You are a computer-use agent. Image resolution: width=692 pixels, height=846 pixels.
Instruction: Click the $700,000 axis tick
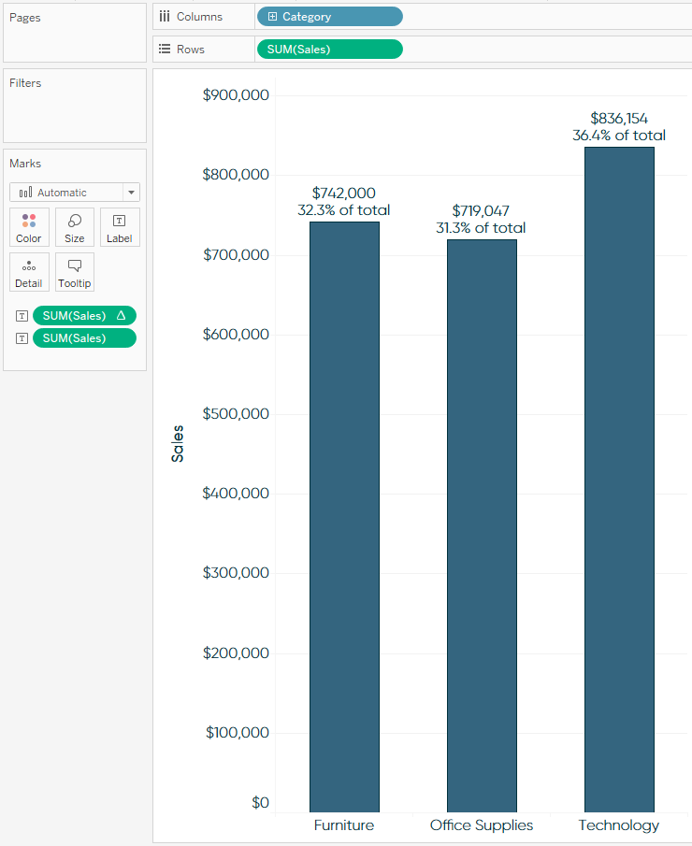236,254
